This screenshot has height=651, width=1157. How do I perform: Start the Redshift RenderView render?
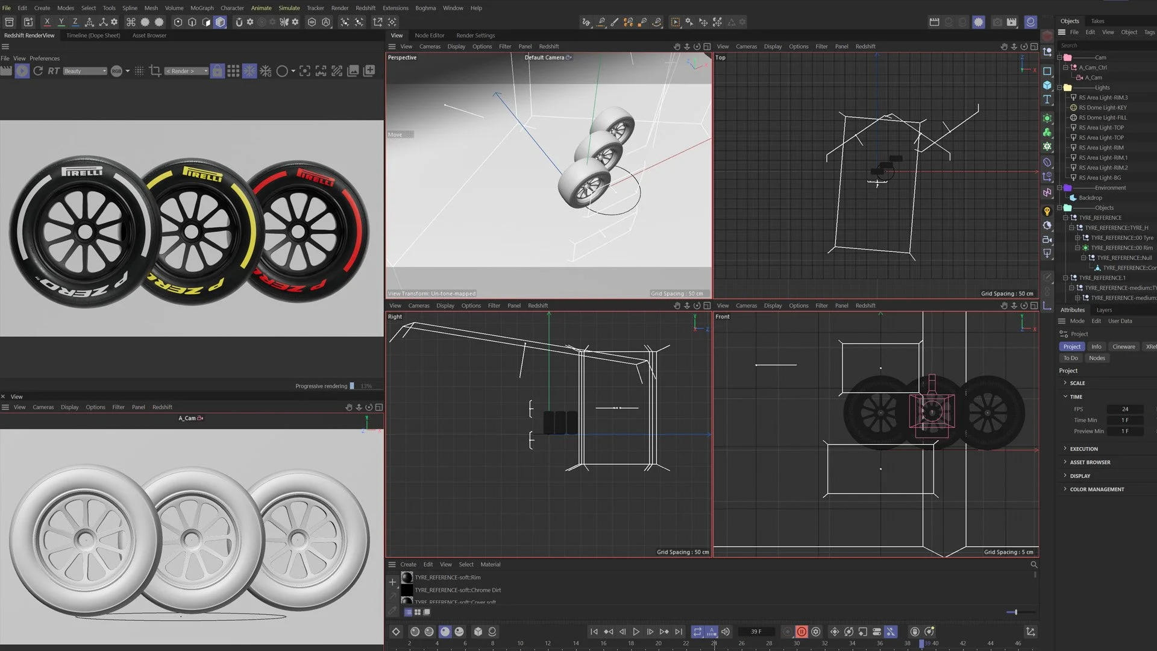pyautogui.click(x=22, y=71)
